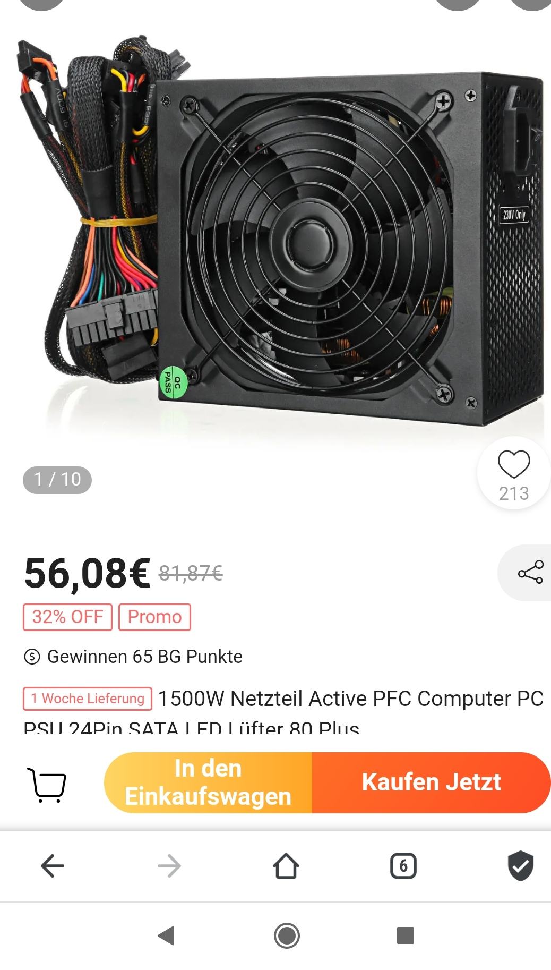Open the shopping cart icon
The width and height of the screenshot is (551, 970).
46,784
